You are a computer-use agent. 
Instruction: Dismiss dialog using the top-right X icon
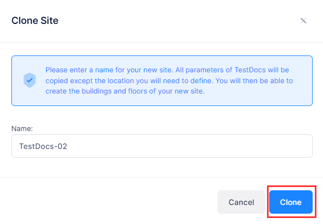click(303, 21)
